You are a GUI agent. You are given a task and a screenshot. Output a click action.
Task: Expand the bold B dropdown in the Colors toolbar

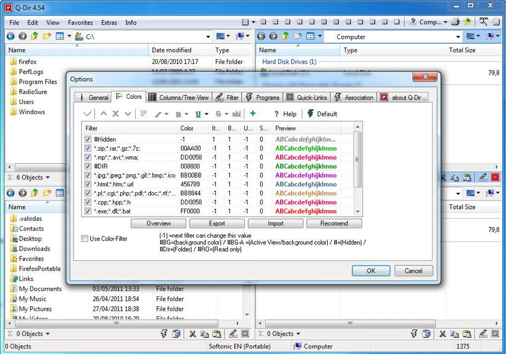[x=186, y=114]
